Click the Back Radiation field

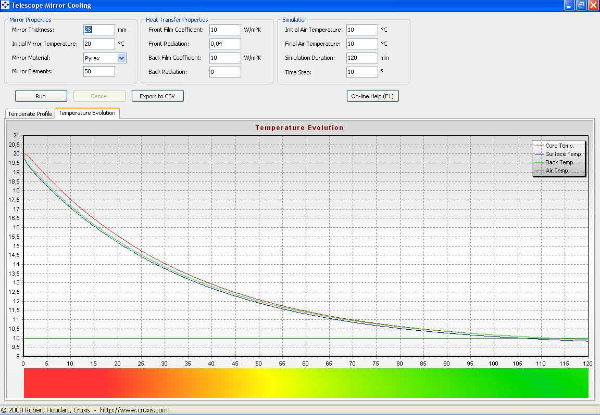point(225,72)
